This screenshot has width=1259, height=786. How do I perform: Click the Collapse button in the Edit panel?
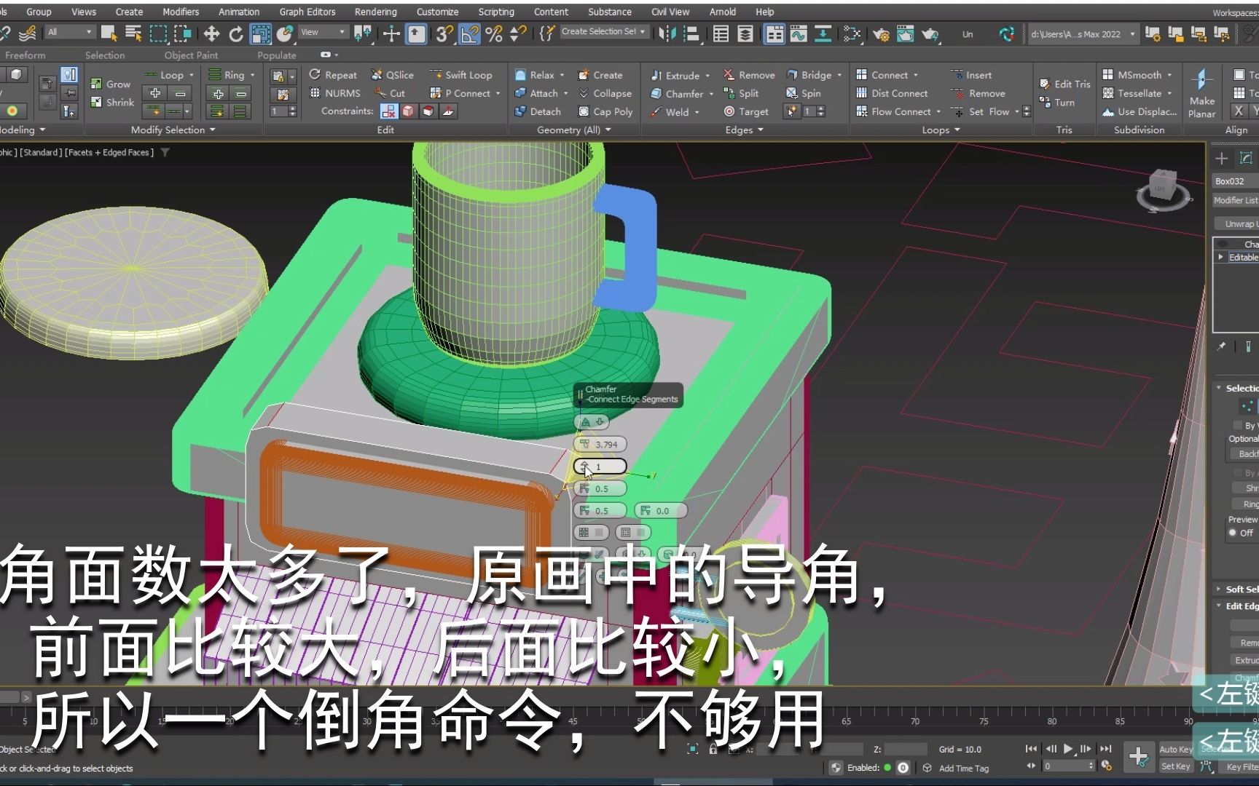606,92
